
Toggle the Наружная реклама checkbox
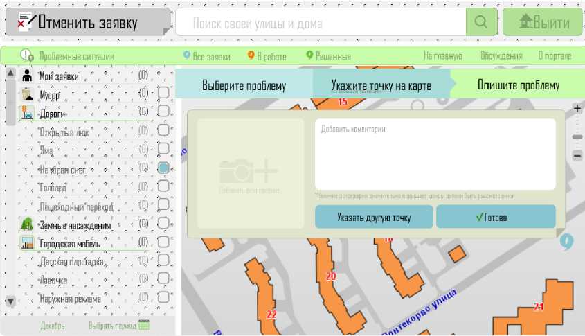[163, 297]
